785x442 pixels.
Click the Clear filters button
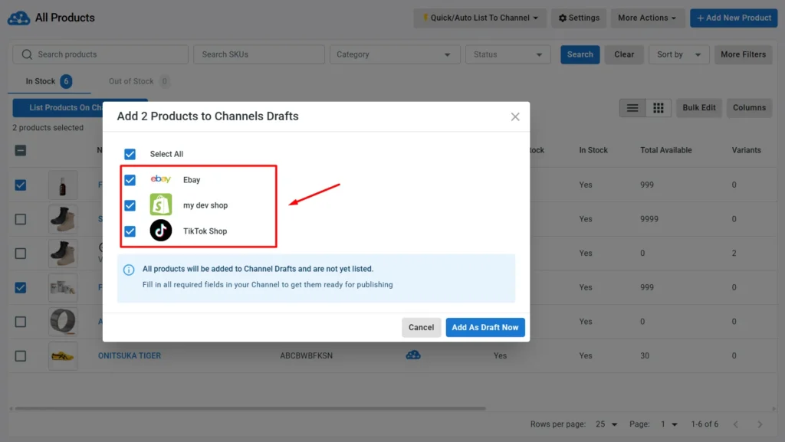pos(624,54)
